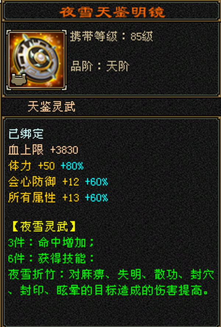Screen dimensions: 221x327
Task: Click the skill description line ending 伤害提高
Action: pos(108,290)
